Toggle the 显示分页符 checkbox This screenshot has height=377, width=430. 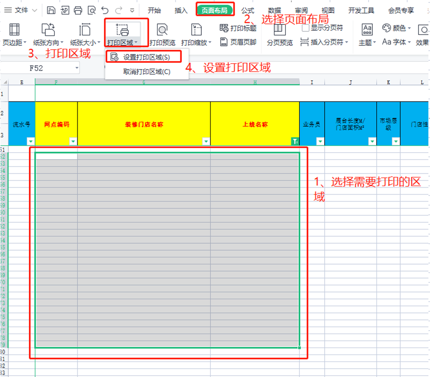tap(306, 28)
